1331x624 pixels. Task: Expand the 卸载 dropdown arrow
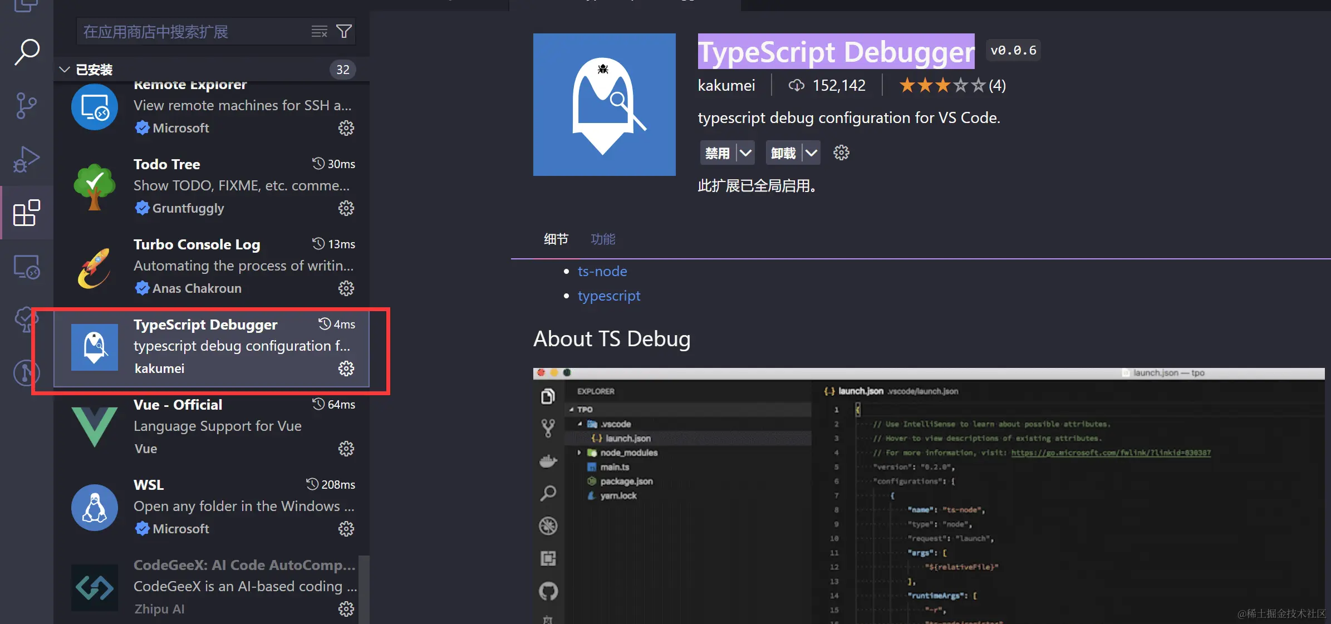tap(812, 153)
